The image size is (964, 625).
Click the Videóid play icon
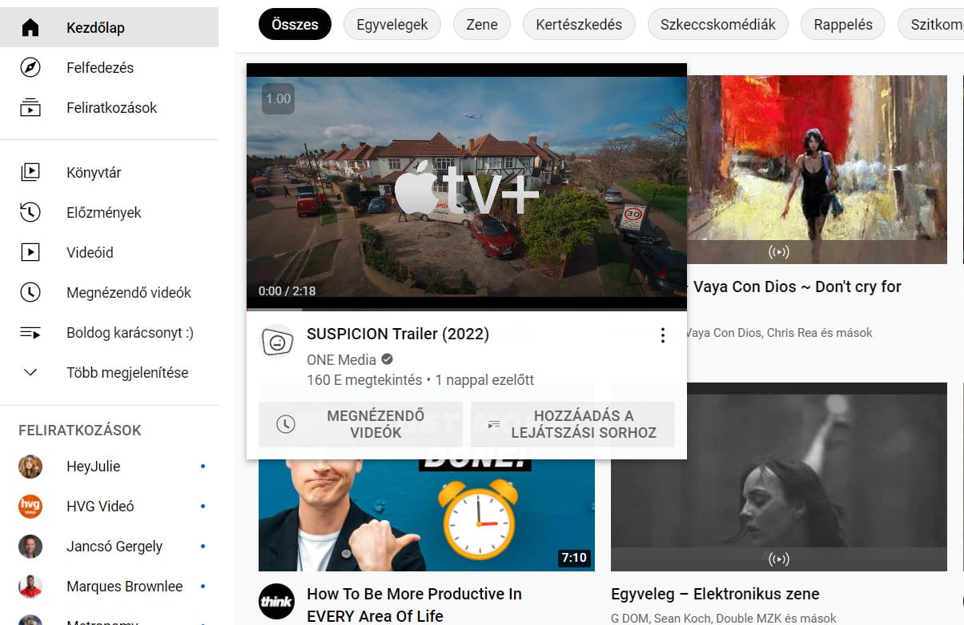30,252
